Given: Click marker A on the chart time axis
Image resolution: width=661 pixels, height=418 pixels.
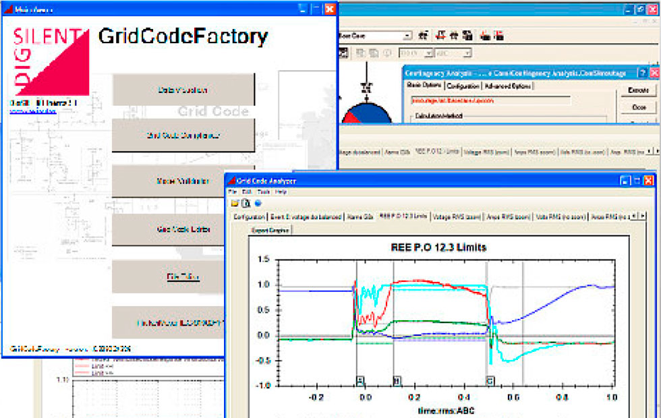Looking at the screenshot, I should coord(360,381).
